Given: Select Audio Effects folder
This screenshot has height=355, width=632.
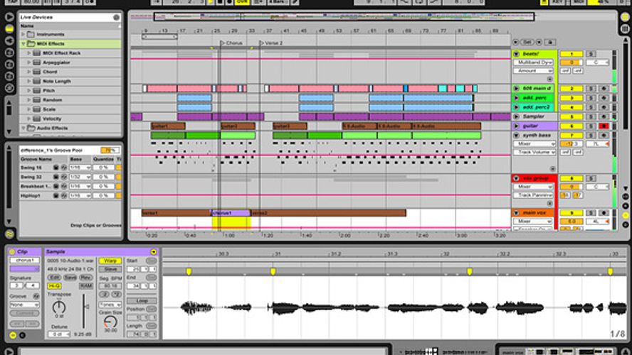Looking at the screenshot, I should tap(53, 129).
